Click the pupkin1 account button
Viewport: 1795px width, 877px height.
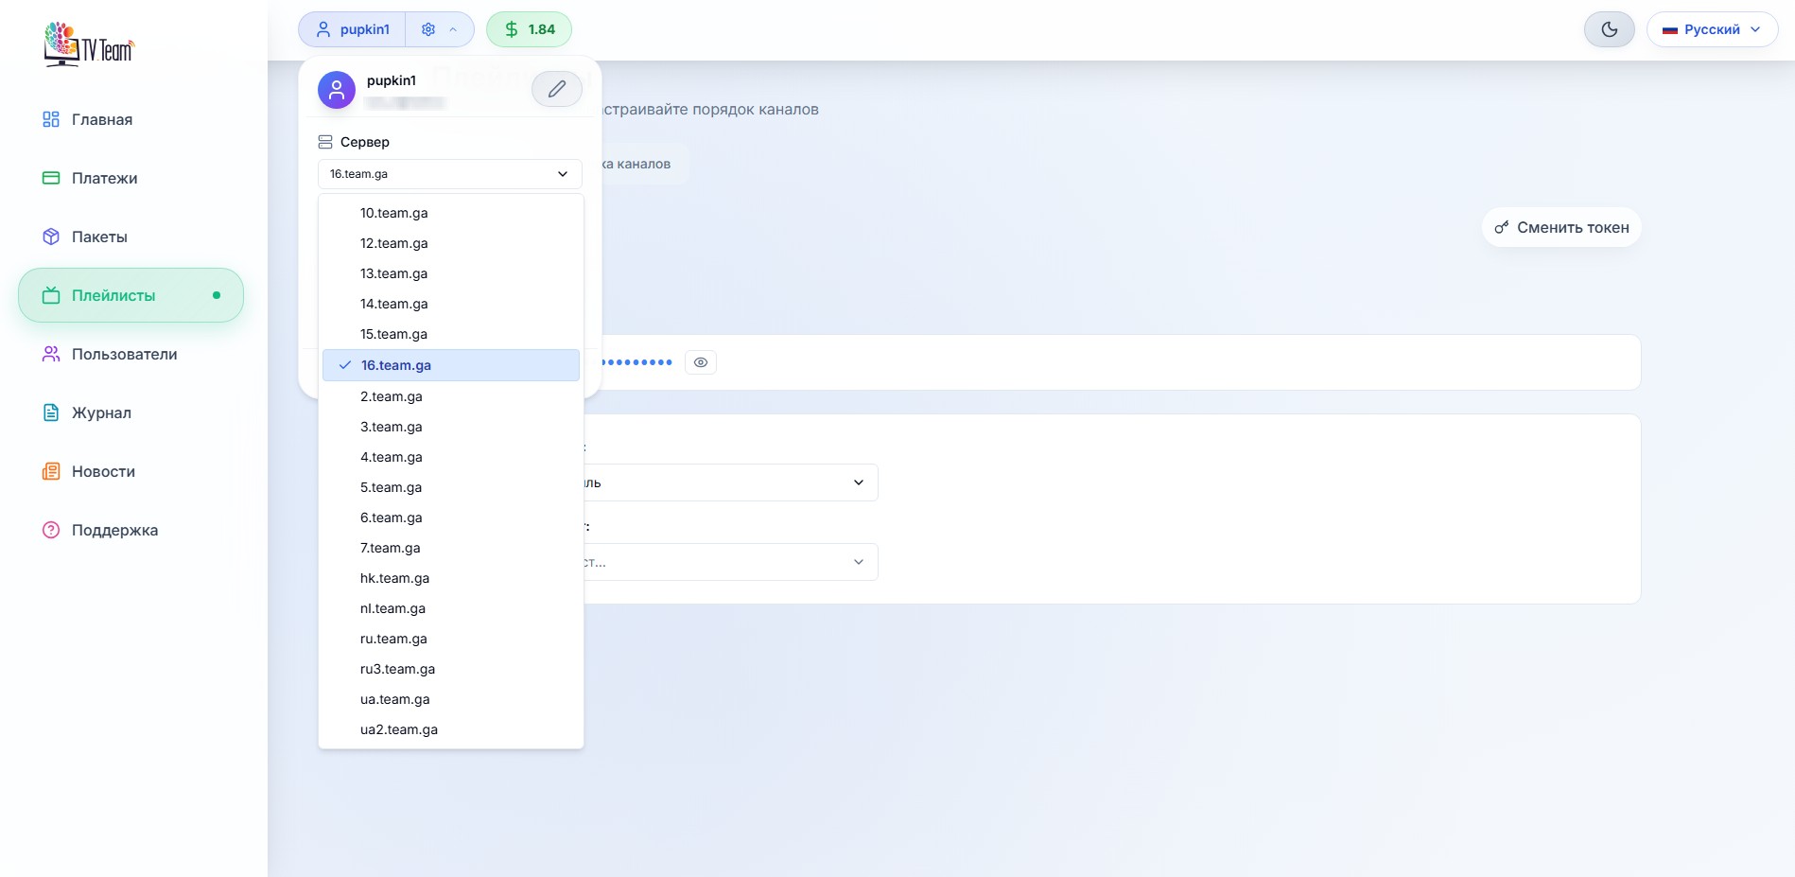tap(353, 29)
